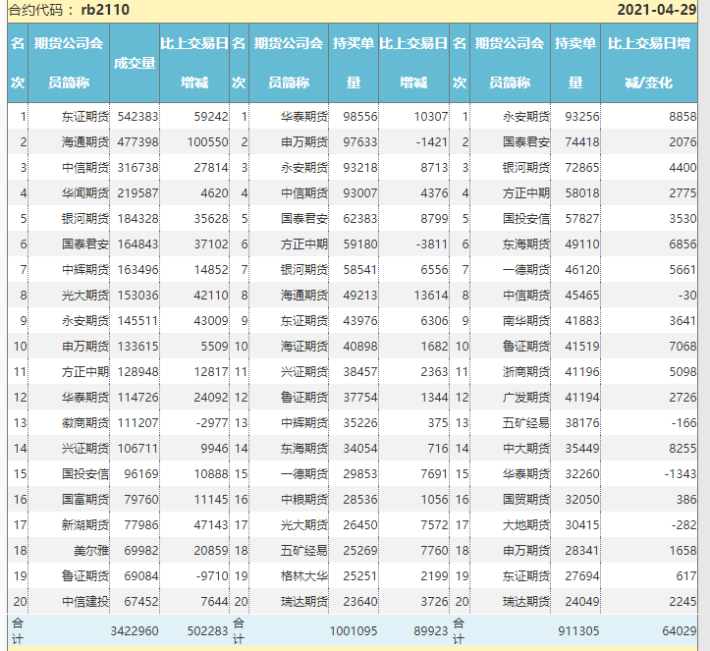Click total short change 64029
The width and height of the screenshot is (710, 651).
(680, 631)
